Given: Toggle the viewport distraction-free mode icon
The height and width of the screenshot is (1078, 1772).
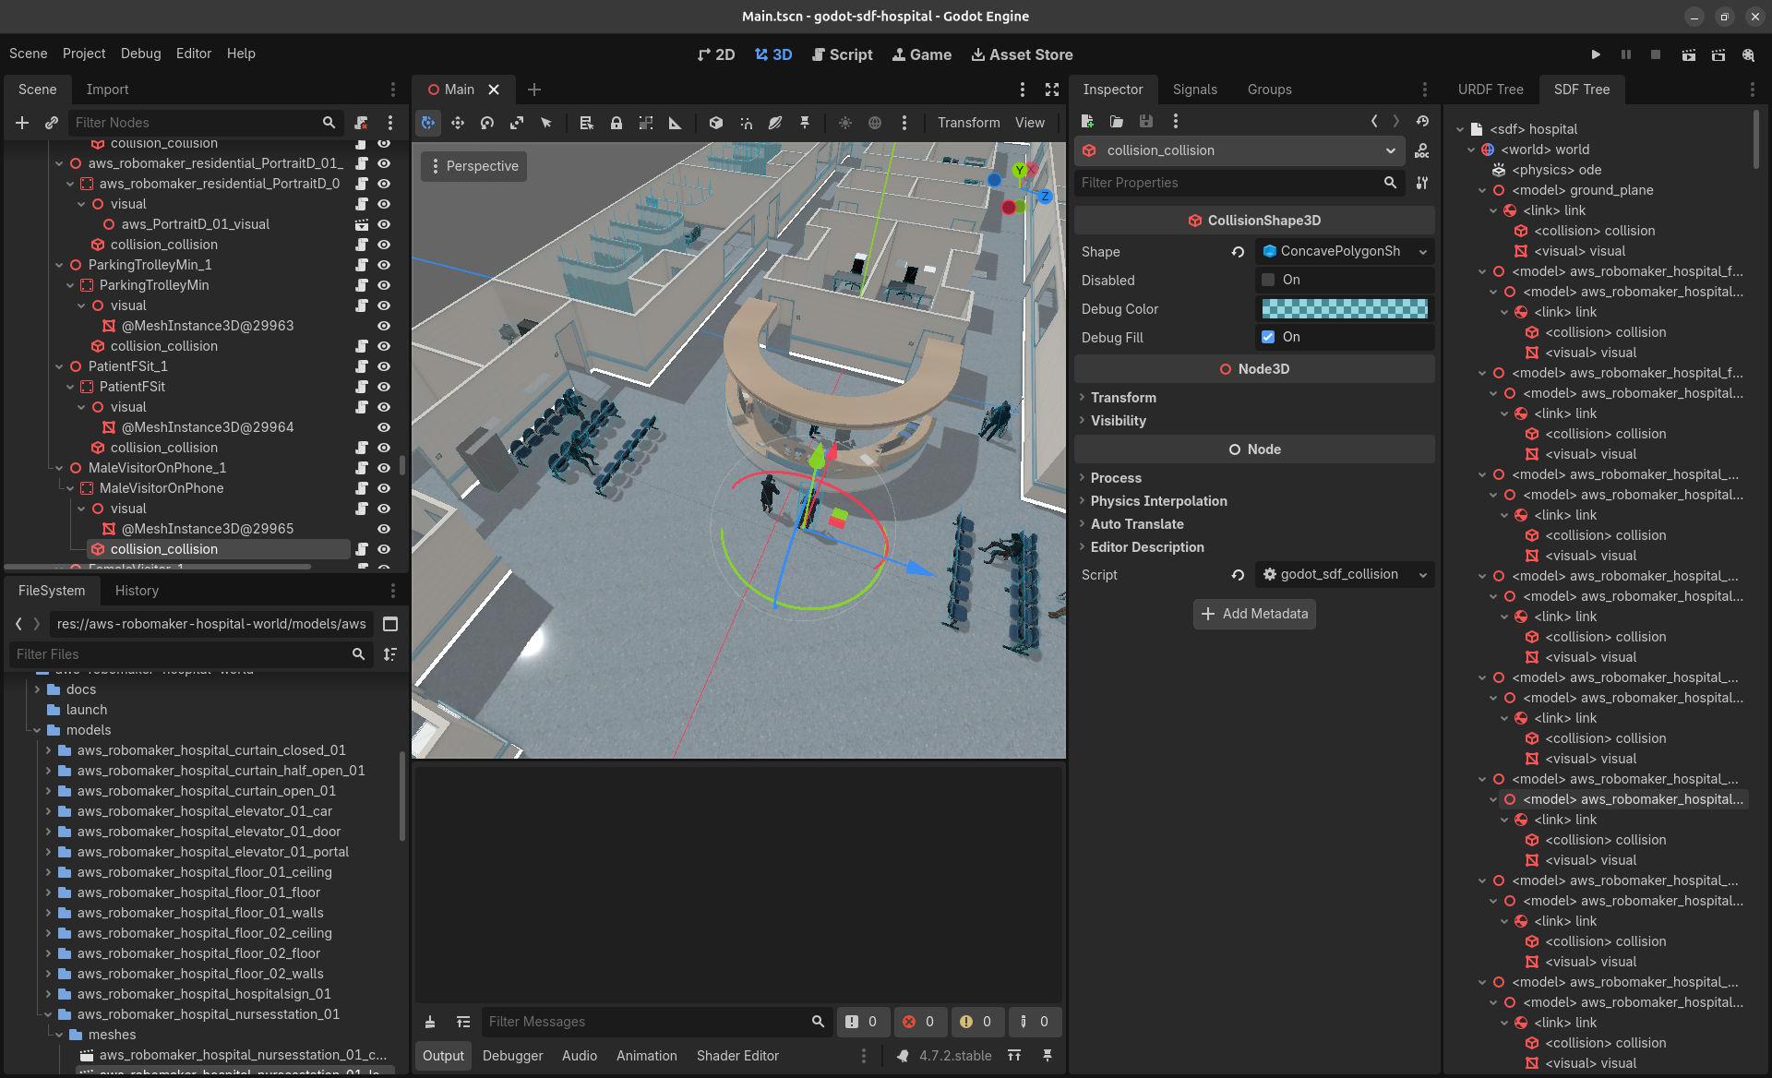Looking at the screenshot, I should tap(1052, 90).
